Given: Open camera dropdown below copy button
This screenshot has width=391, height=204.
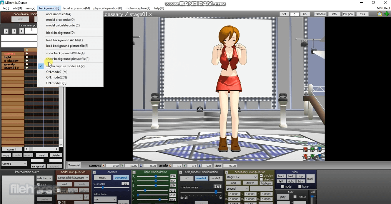Looking at the screenshot, I should click(x=14, y=163).
